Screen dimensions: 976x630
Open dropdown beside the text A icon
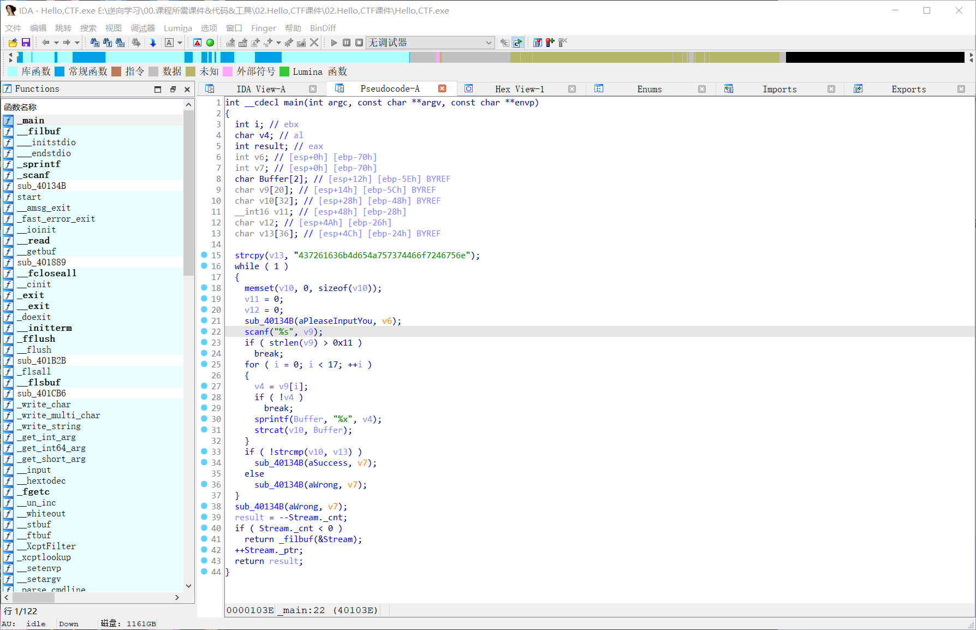tap(180, 43)
